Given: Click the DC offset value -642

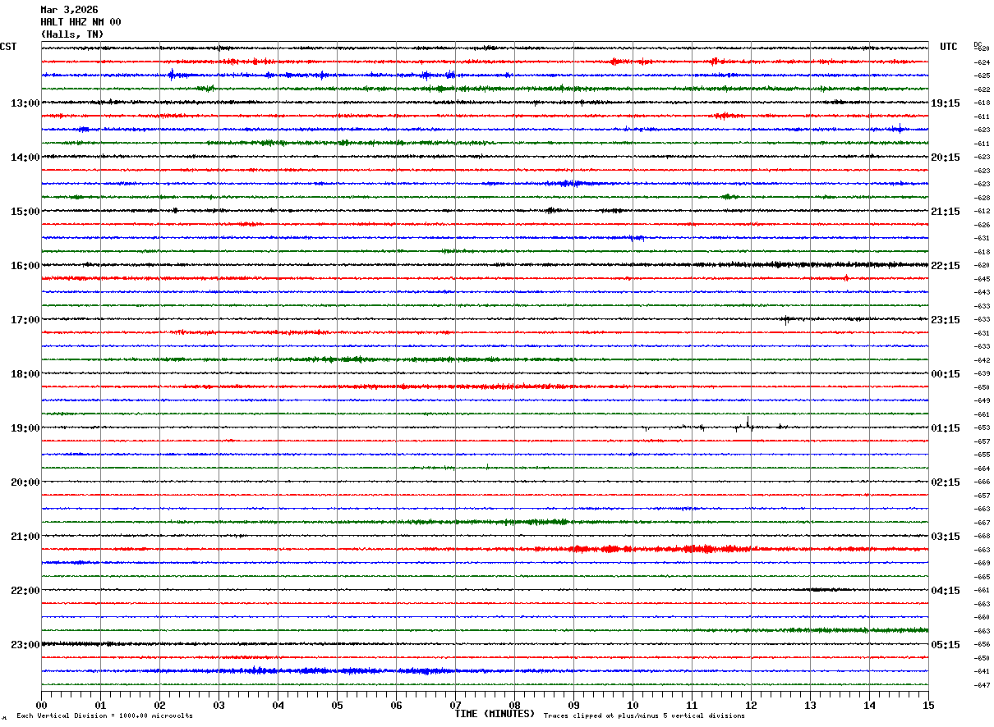Looking at the screenshot, I should pos(982,360).
